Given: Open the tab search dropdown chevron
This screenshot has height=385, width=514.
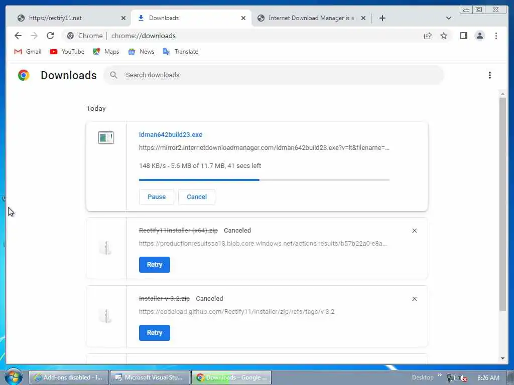Looking at the screenshot, I should point(449,18).
